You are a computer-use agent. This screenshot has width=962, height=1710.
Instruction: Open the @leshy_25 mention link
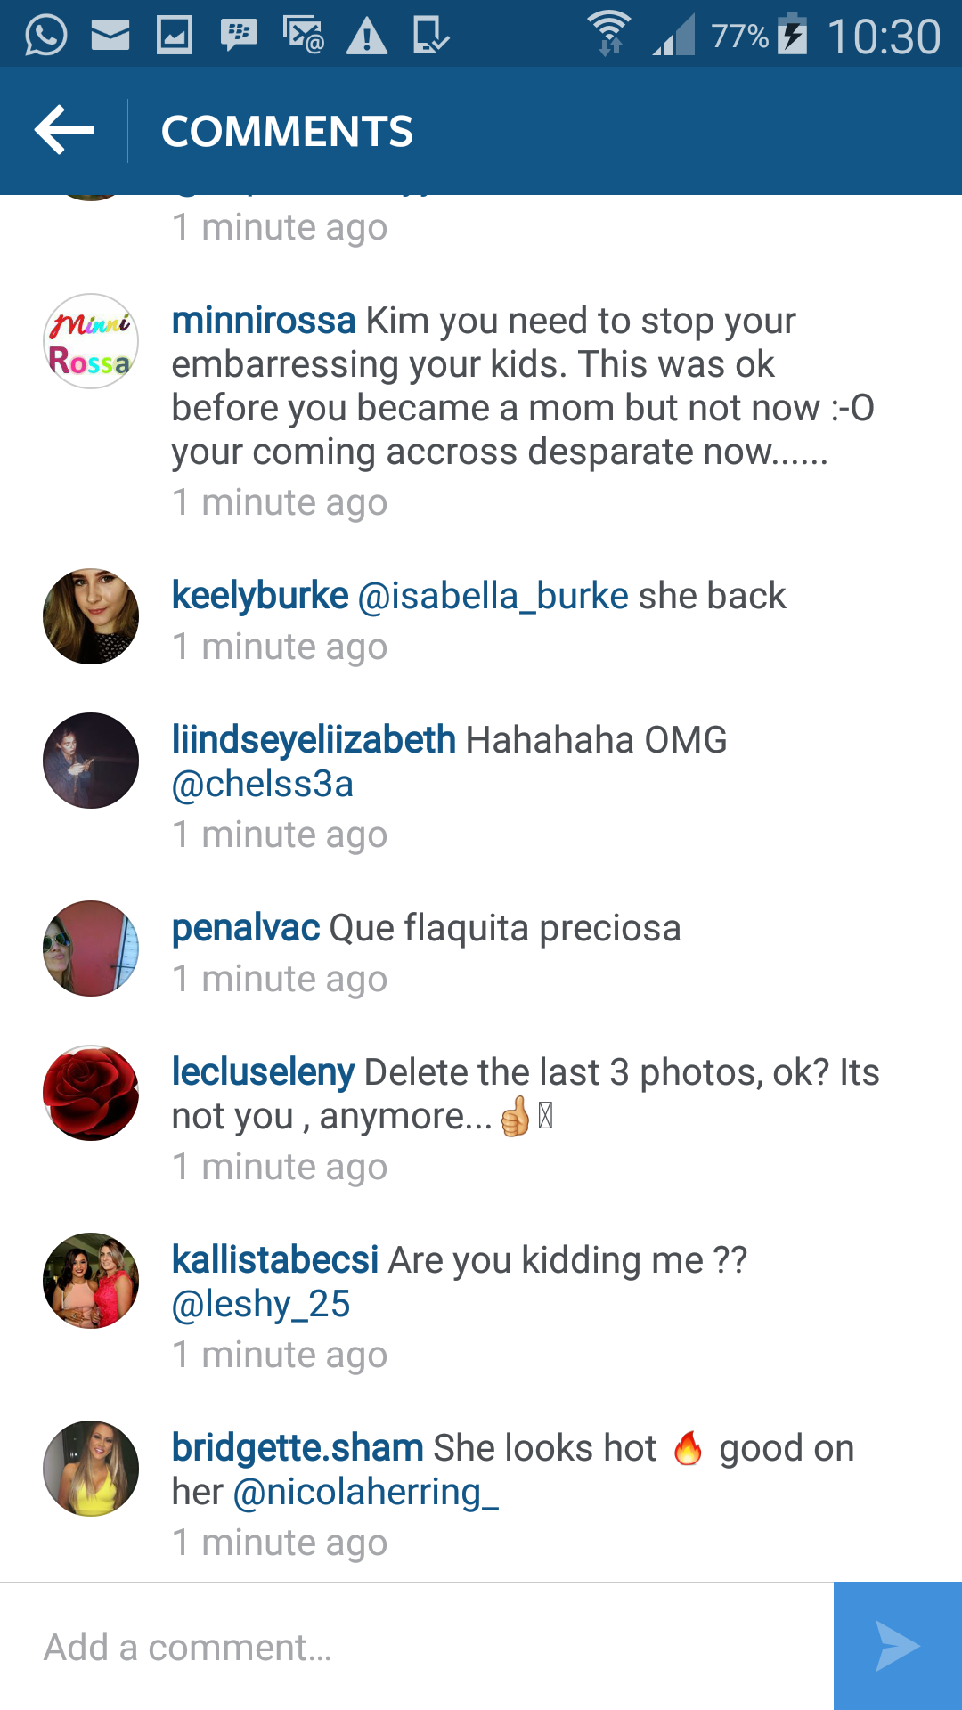[261, 1304]
